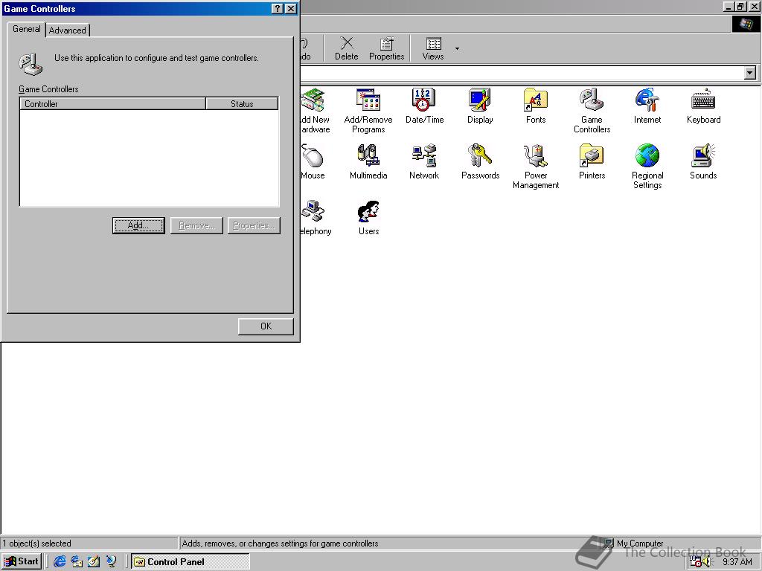Image resolution: width=762 pixels, height=571 pixels.
Task: Switch to the Advanced tab
Action: pyautogui.click(x=68, y=30)
